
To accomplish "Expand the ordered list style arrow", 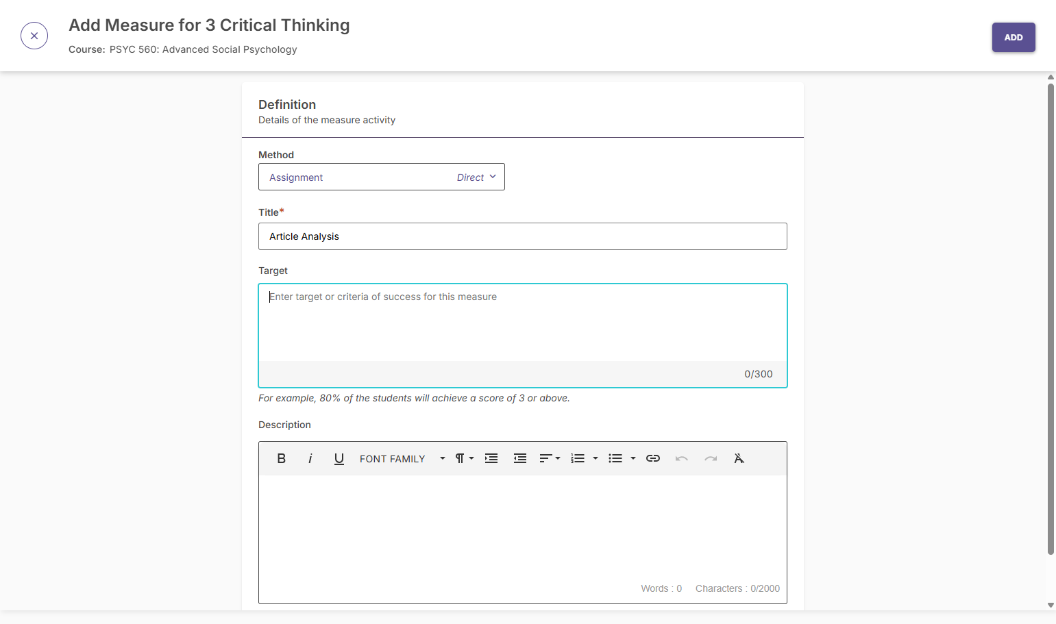I will (595, 458).
